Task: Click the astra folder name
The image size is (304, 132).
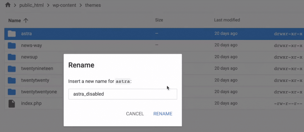Action: click(26, 34)
